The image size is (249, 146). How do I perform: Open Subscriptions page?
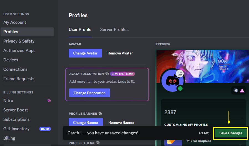click(16, 119)
